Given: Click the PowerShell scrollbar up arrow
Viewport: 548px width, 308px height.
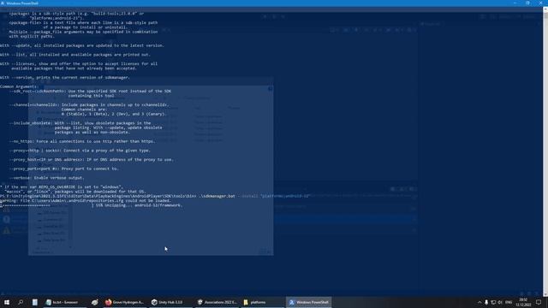Looking at the screenshot, I should (x=545, y=9).
